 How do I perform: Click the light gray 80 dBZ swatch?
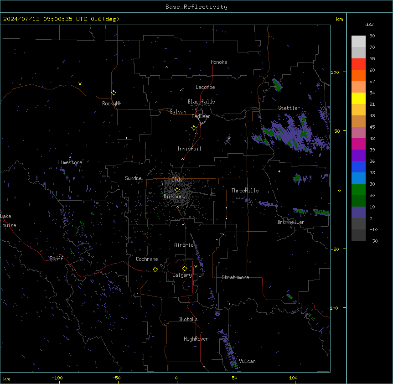[358, 42]
